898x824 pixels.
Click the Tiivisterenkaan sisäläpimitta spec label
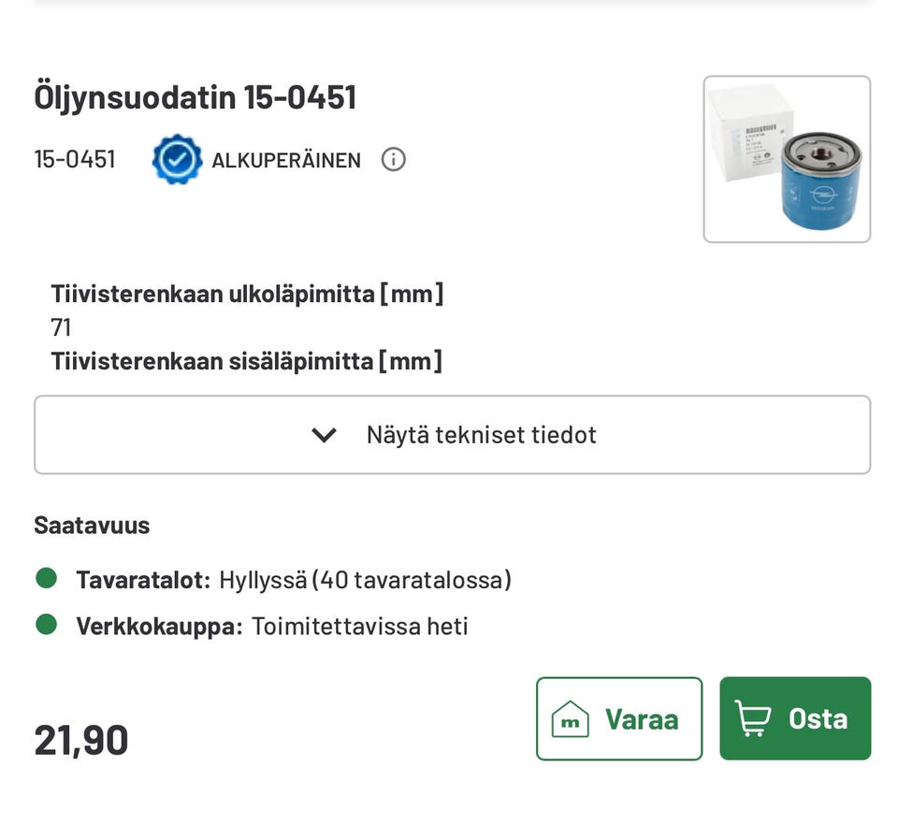[x=246, y=361]
